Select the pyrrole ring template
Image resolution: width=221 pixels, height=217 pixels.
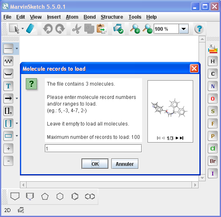point(30,196)
